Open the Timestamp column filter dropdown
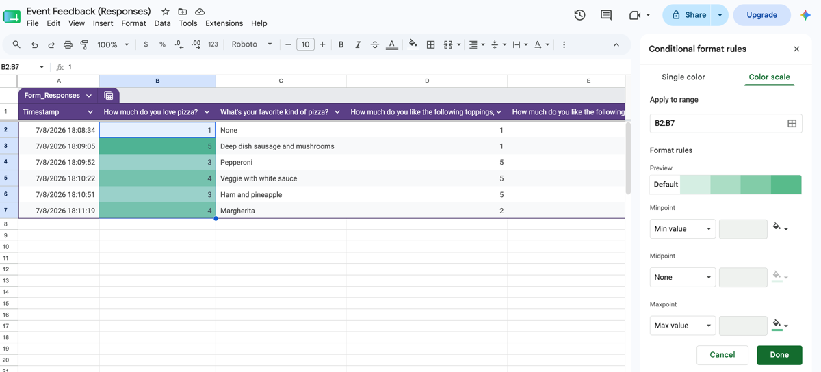 (x=90, y=112)
